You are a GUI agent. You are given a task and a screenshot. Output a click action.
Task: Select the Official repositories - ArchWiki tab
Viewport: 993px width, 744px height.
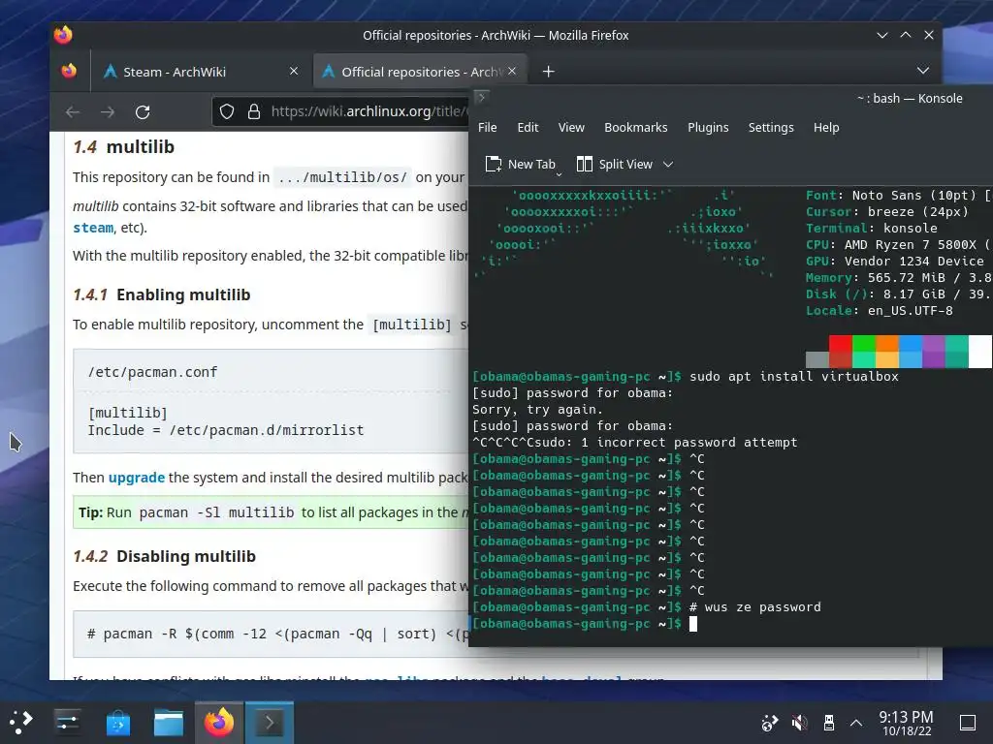point(421,72)
